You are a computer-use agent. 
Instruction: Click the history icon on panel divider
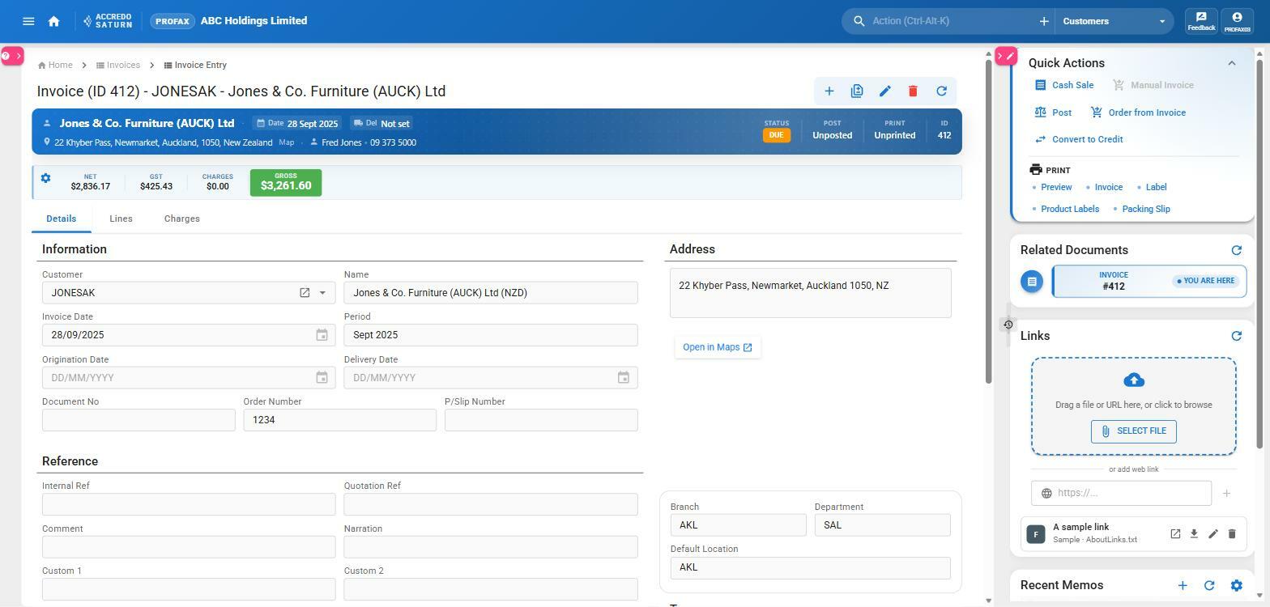(x=1008, y=325)
